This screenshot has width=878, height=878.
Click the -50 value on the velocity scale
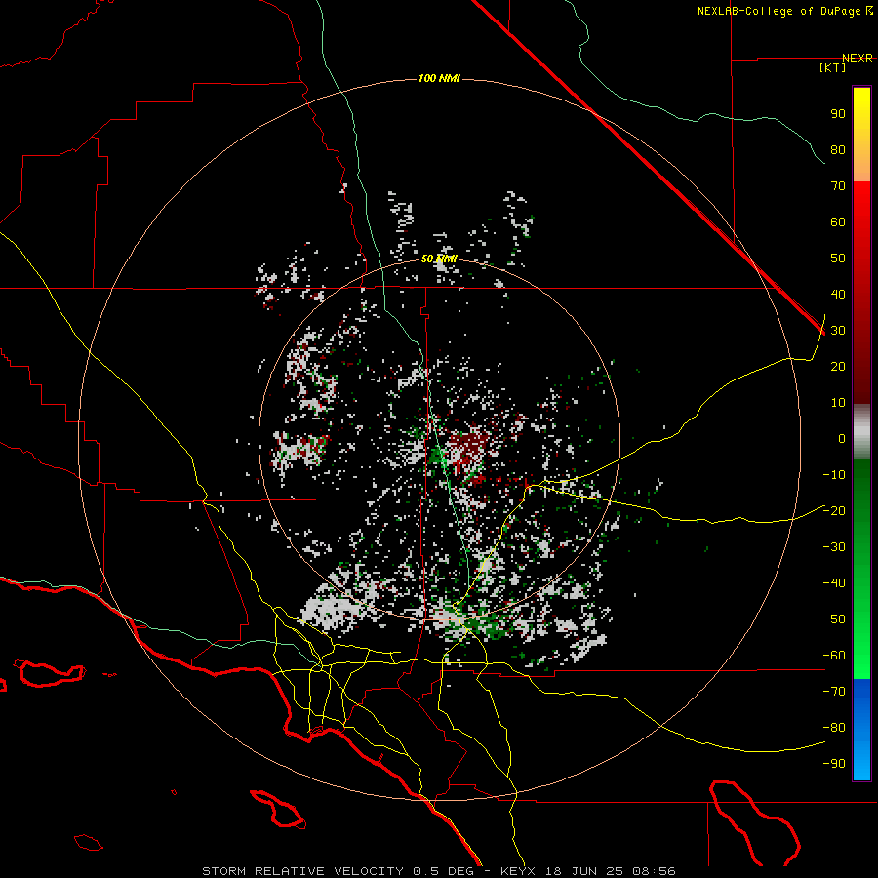[x=834, y=619]
